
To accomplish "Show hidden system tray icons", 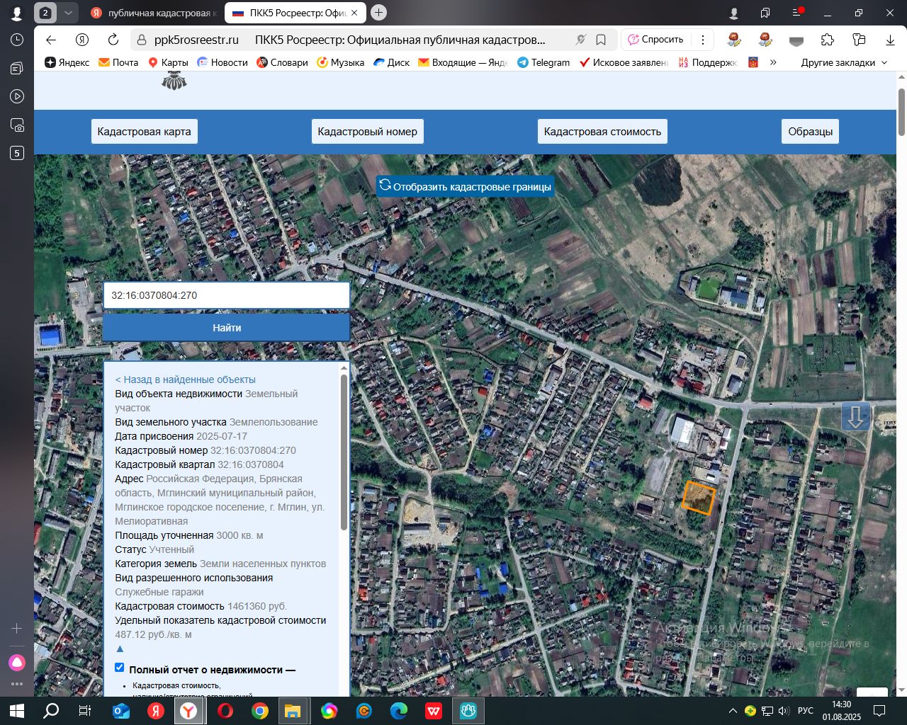I will 733,711.
